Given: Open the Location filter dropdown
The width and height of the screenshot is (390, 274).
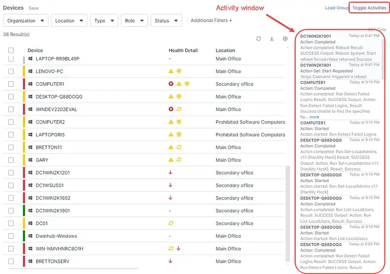Looking at the screenshot, I should pyautogui.click(x=69, y=20).
